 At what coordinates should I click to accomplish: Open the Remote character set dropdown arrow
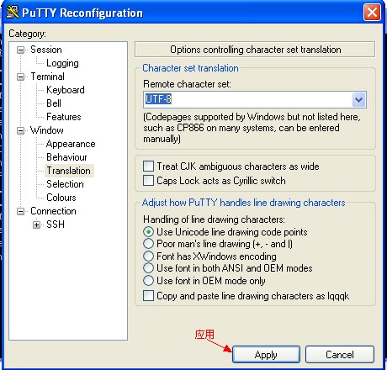coord(359,99)
